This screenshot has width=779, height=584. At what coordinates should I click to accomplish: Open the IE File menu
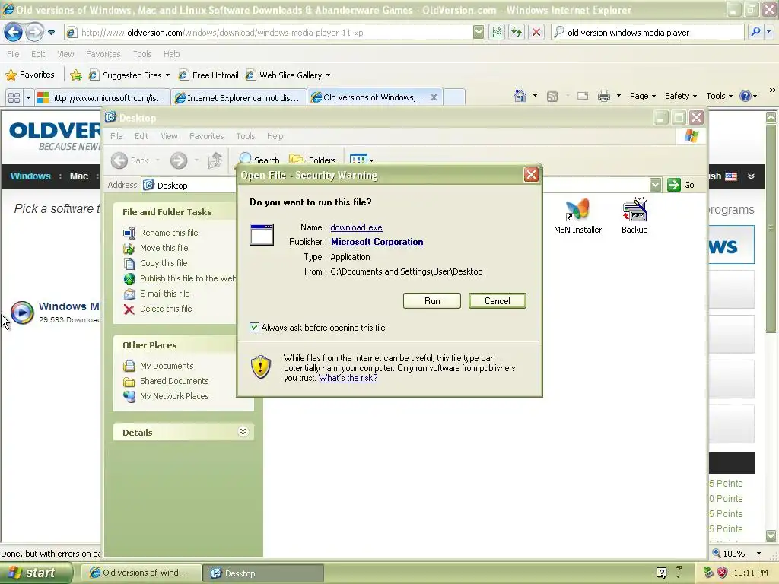(13, 54)
